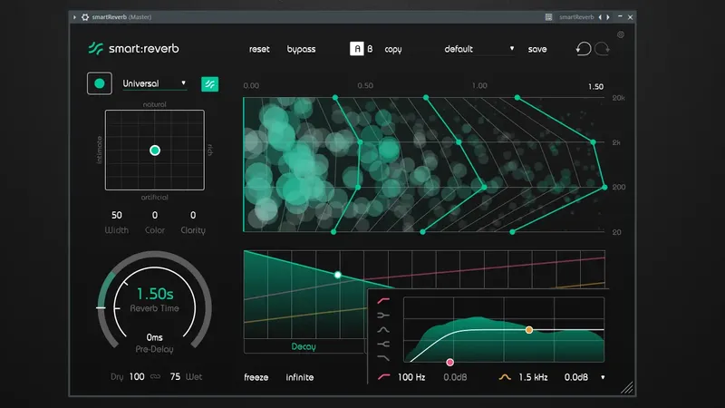725x408 pixels.
Task: Click the 0ms Pre-Delay value
Action: point(154,337)
